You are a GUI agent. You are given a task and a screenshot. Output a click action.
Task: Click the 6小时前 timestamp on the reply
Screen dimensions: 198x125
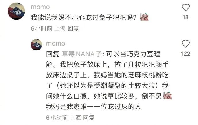(57, 118)
